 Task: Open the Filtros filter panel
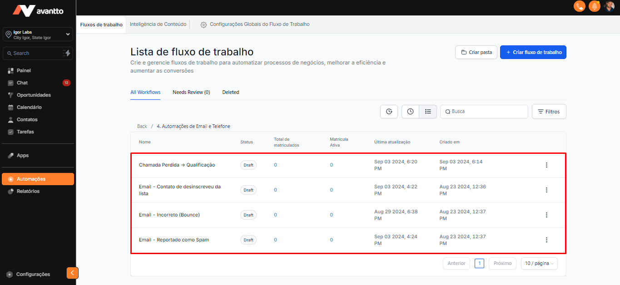pyautogui.click(x=549, y=112)
